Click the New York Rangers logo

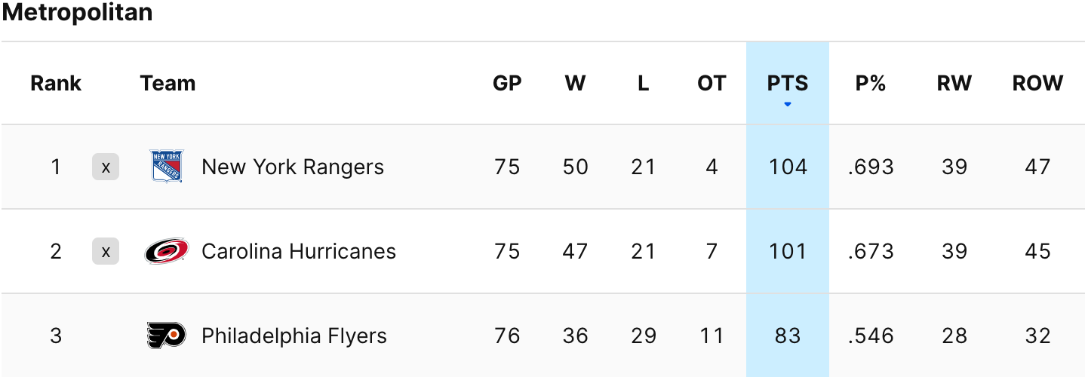166,167
